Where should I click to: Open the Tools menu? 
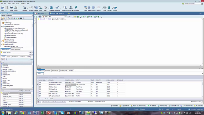18,4
